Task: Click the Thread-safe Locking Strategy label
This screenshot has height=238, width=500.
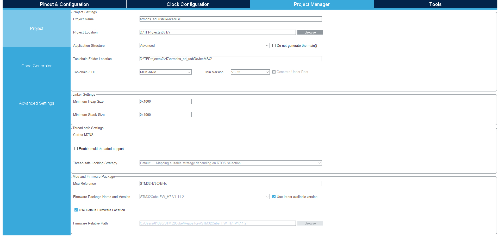Action: [95, 163]
